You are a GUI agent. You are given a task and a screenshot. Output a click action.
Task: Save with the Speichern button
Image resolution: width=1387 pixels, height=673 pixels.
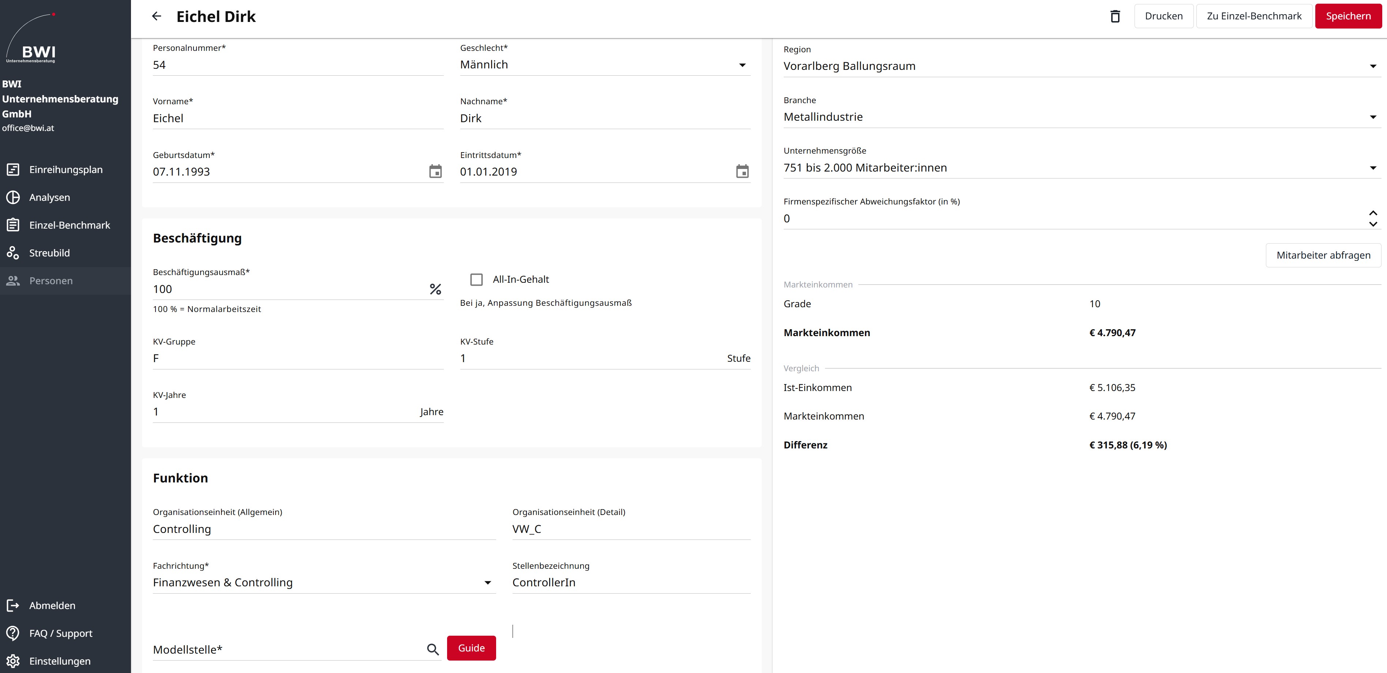tap(1348, 16)
